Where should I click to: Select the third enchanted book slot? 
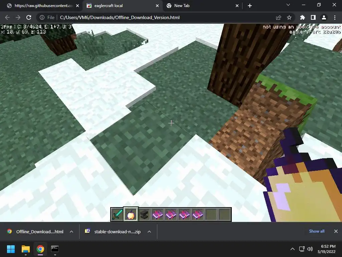coord(184,215)
